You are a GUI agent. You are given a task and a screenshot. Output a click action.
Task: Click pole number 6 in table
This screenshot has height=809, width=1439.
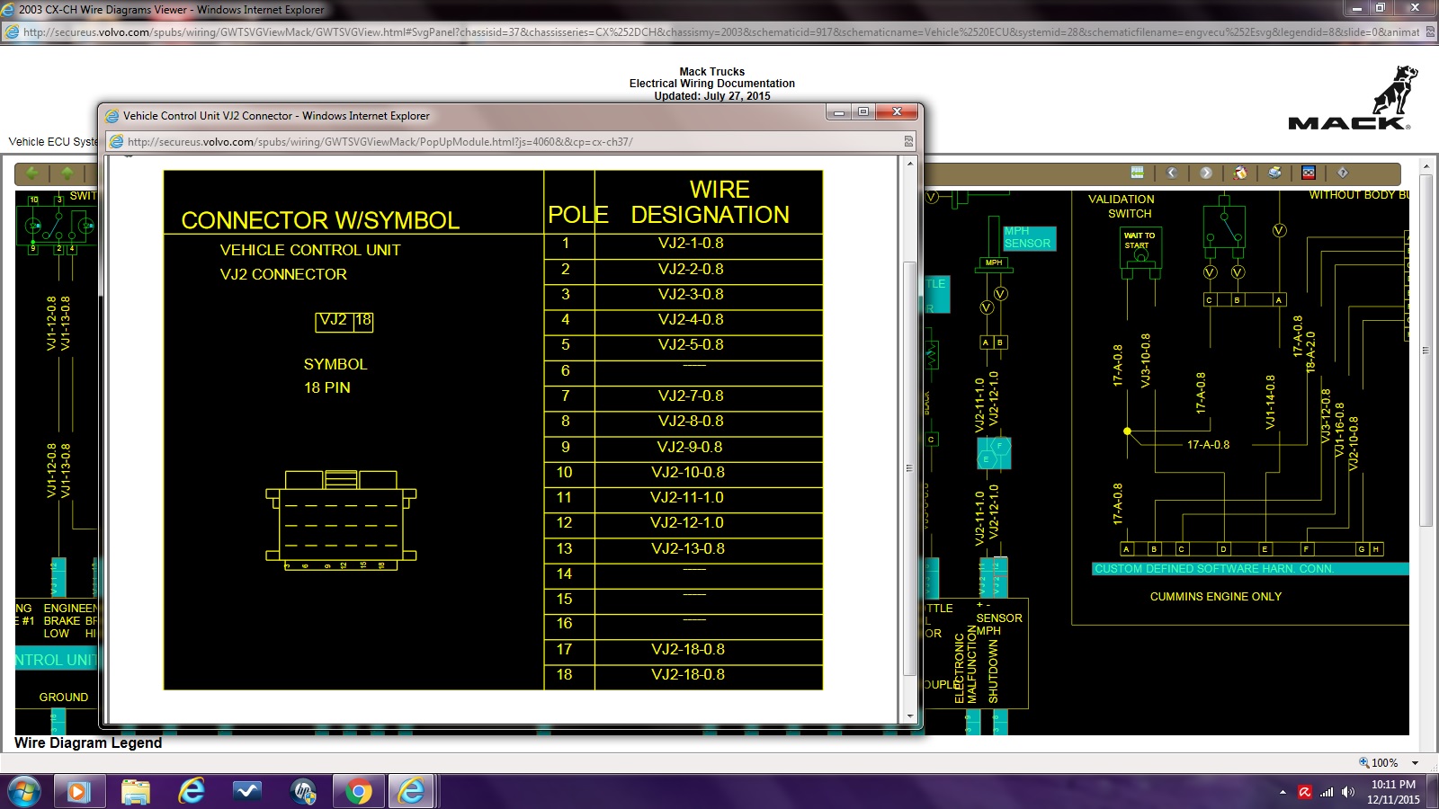coord(566,371)
